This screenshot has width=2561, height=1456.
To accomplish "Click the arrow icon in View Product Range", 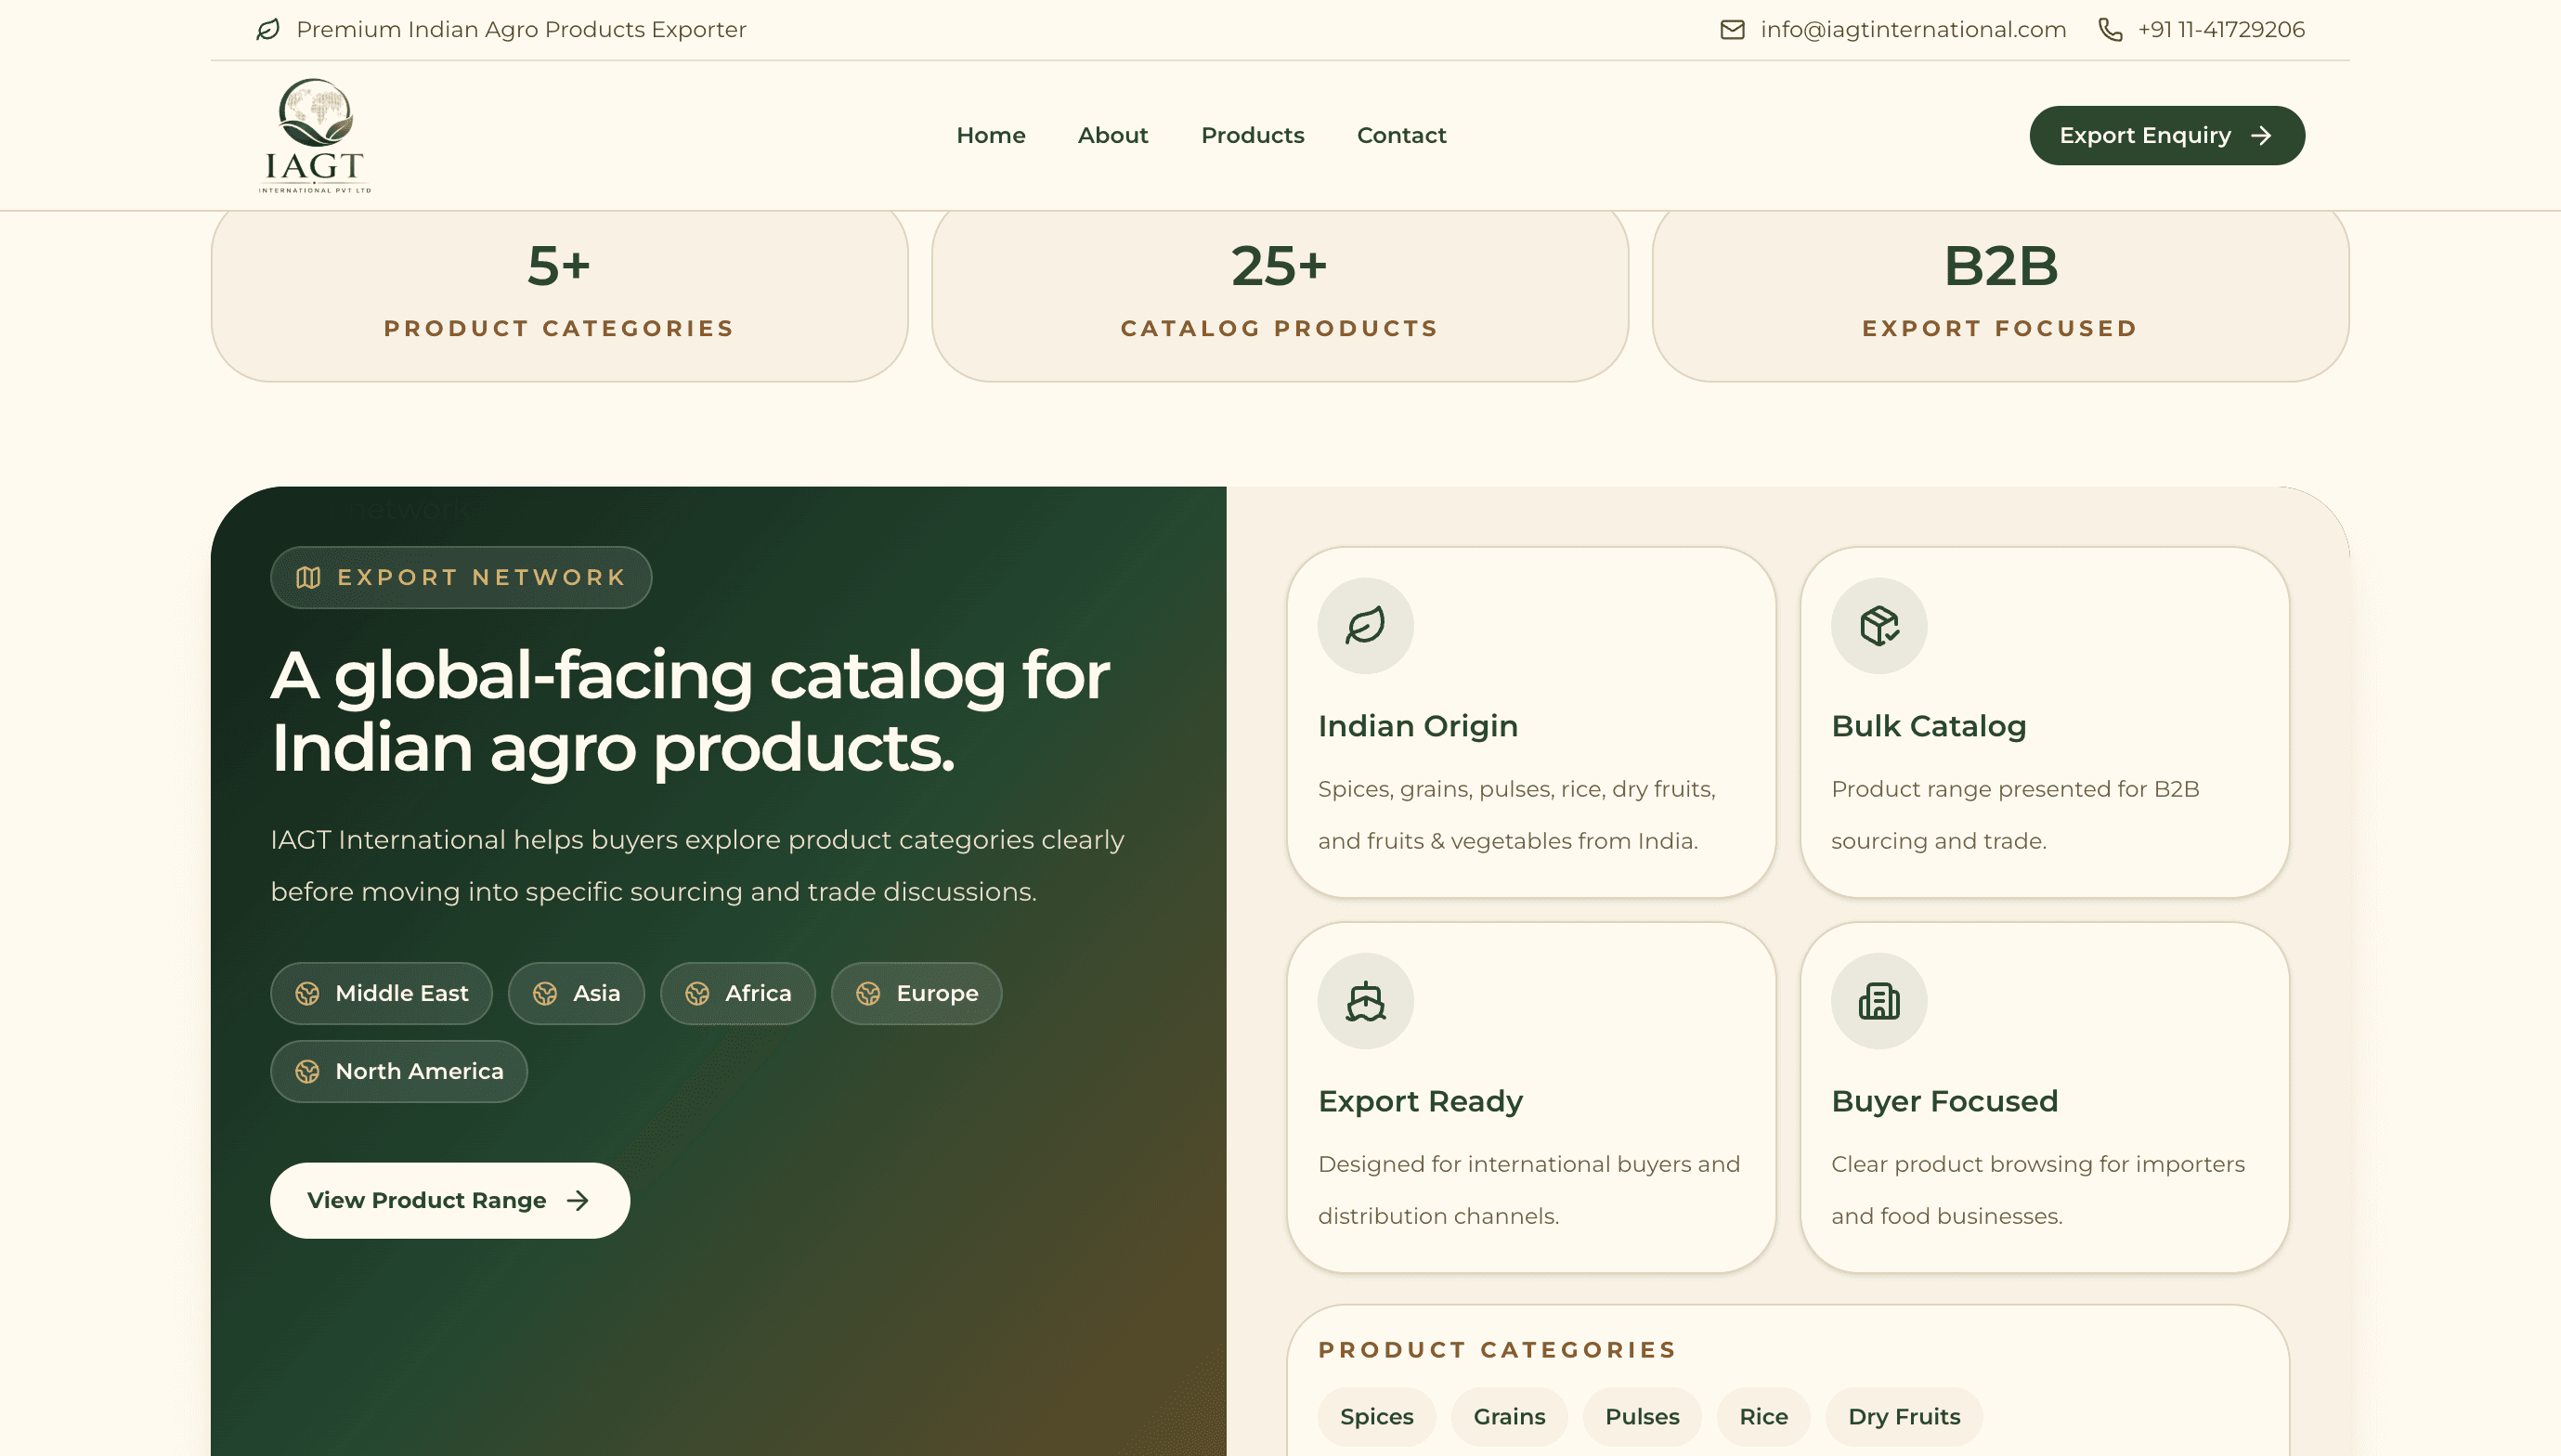I will (x=578, y=1200).
